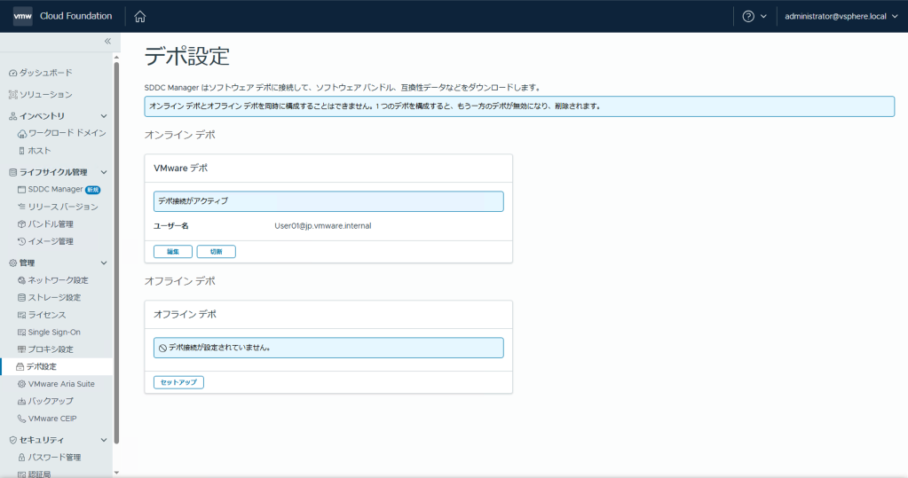Click the 管理 gear icon
The image size is (908, 478).
pos(12,263)
